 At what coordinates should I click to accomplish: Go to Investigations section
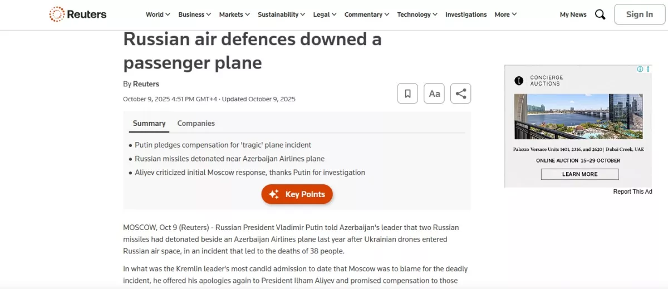466,14
